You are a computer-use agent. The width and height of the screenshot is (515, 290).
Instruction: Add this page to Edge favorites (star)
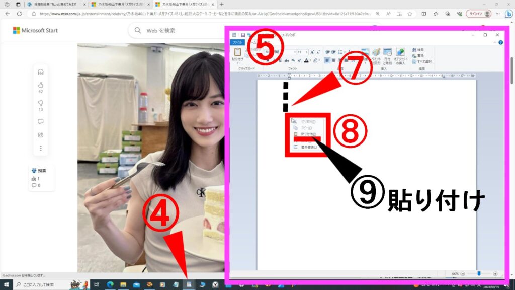(x=410, y=14)
